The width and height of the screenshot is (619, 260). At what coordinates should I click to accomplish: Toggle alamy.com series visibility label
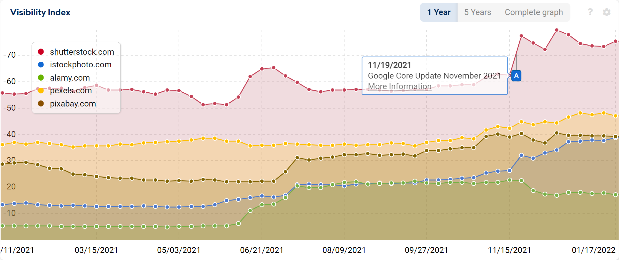coord(70,78)
